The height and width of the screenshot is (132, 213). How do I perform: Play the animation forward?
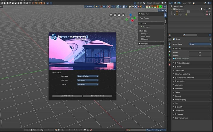34,130
